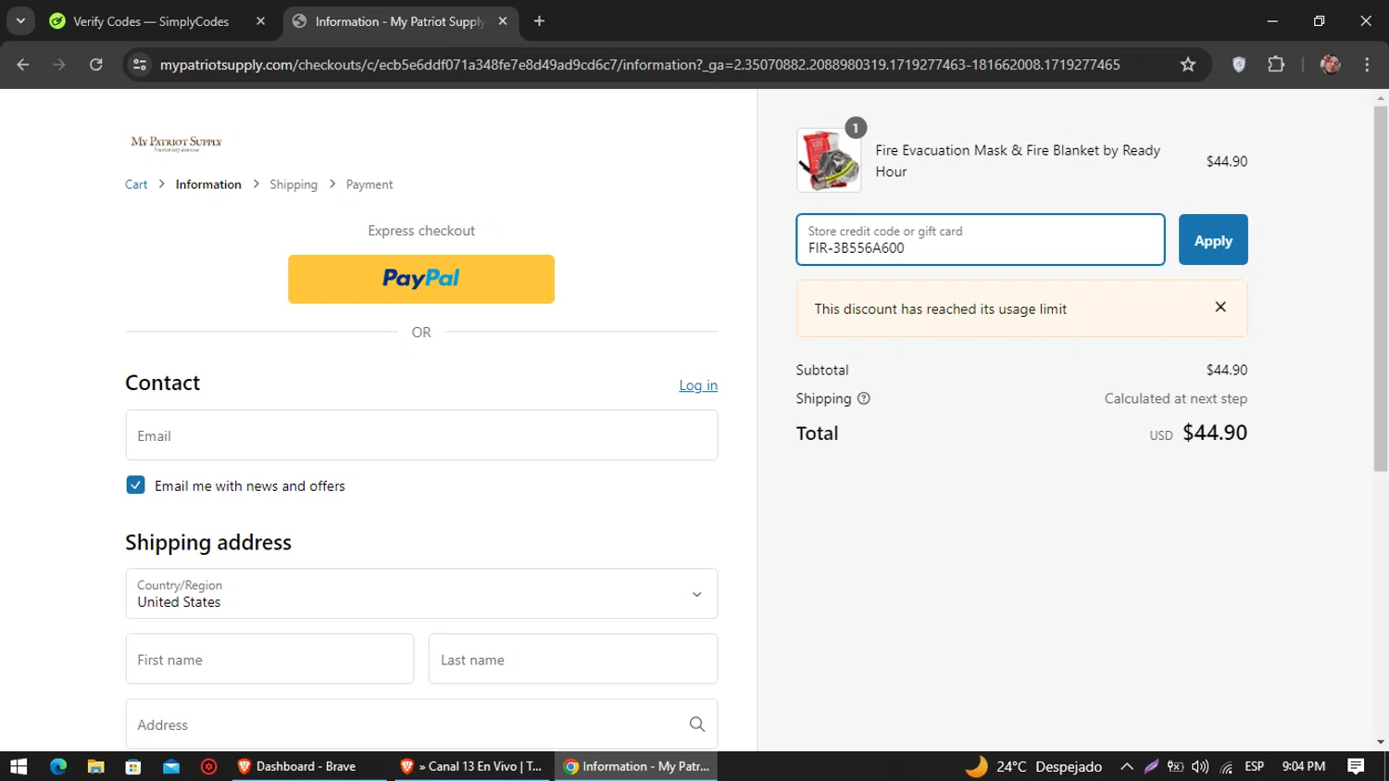The width and height of the screenshot is (1389, 781).
Task: Dismiss the usage limit message
Action: [1220, 307]
